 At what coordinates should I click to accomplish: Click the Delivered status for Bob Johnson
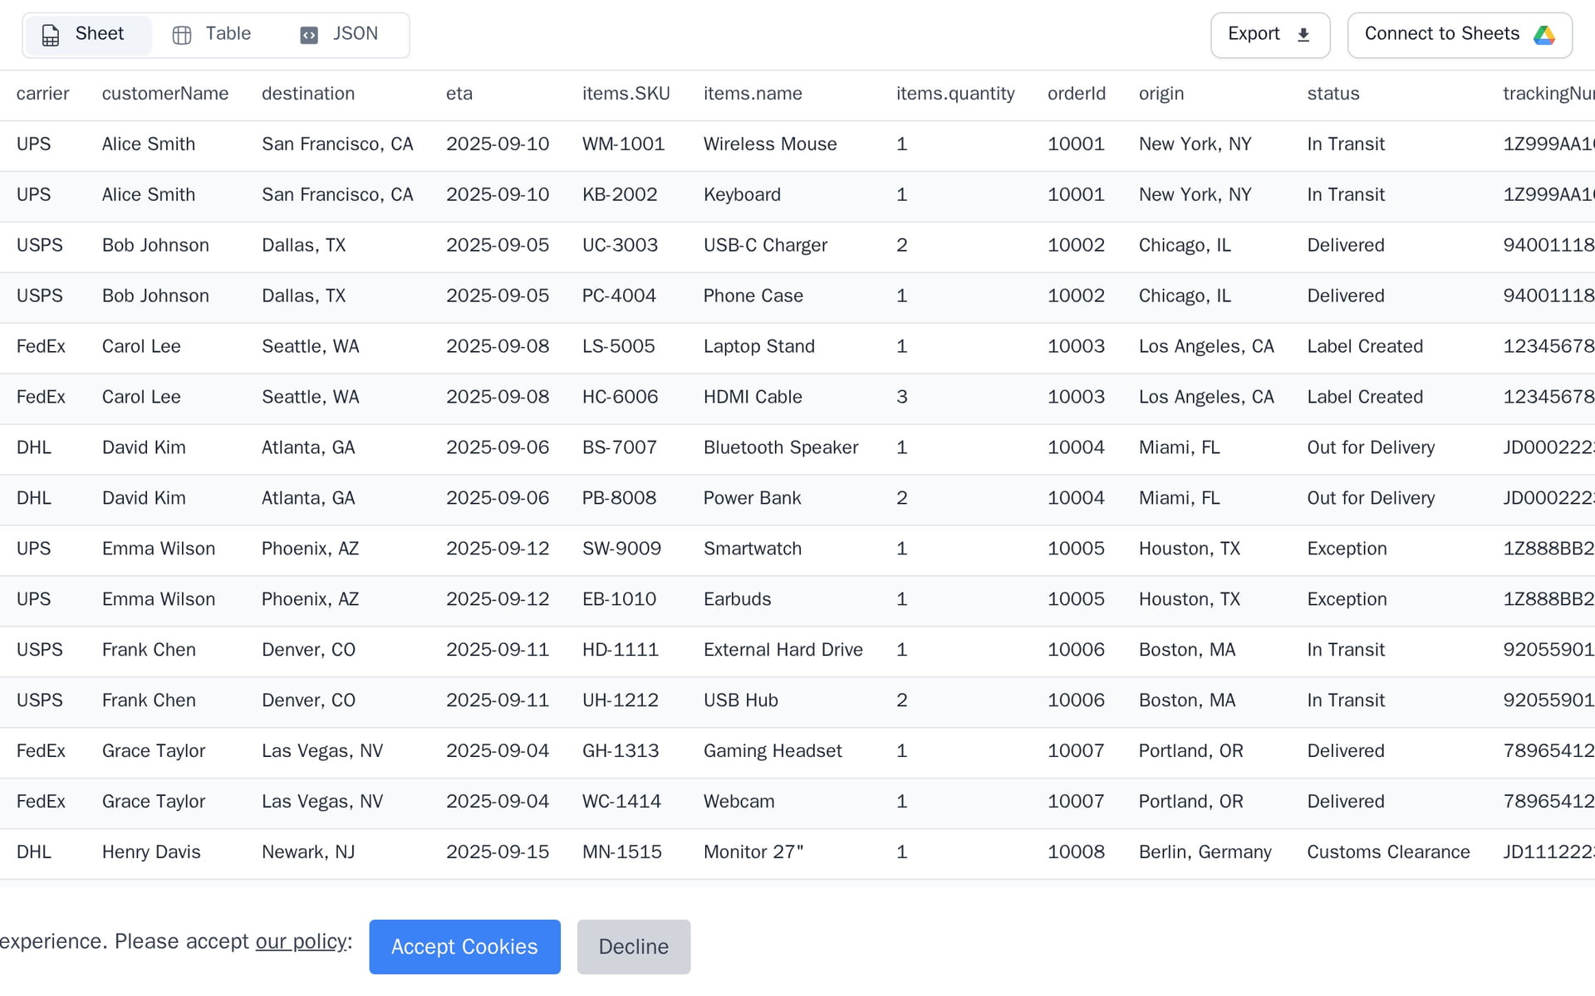tap(1346, 245)
